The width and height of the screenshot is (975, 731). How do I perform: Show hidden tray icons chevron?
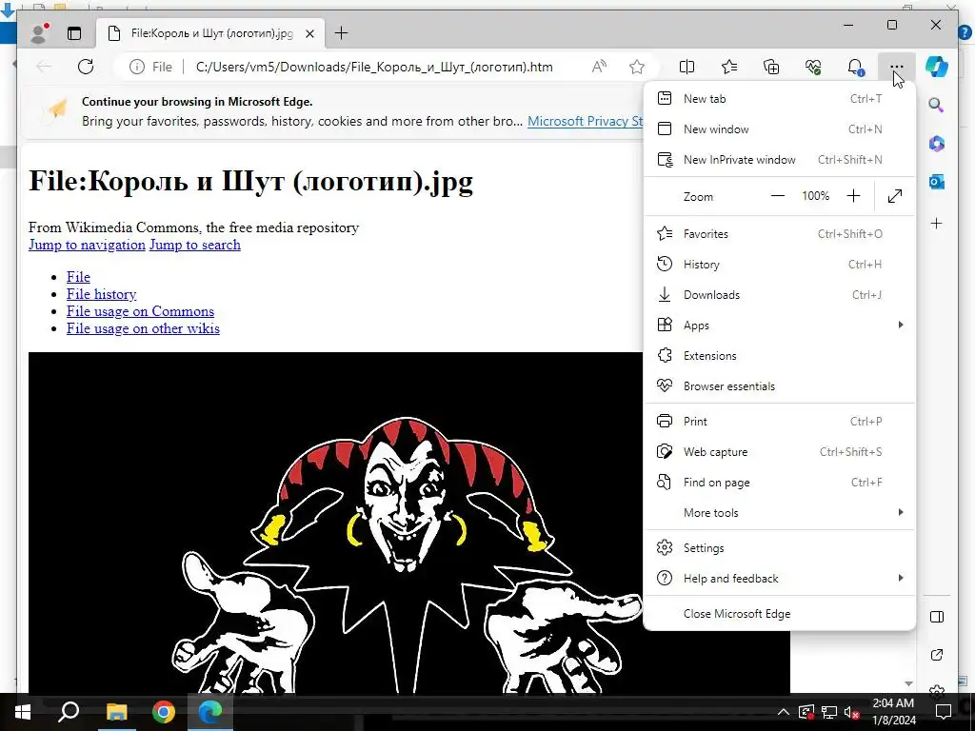[x=784, y=712]
